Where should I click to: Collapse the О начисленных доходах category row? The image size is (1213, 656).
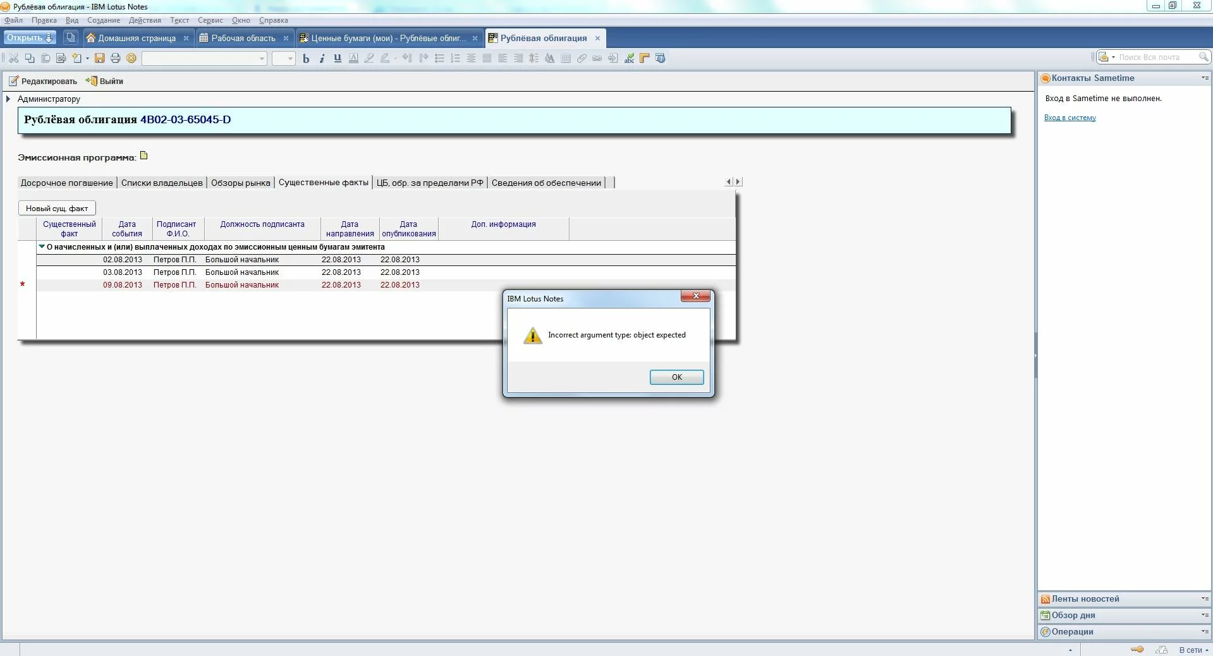tap(42, 247)
